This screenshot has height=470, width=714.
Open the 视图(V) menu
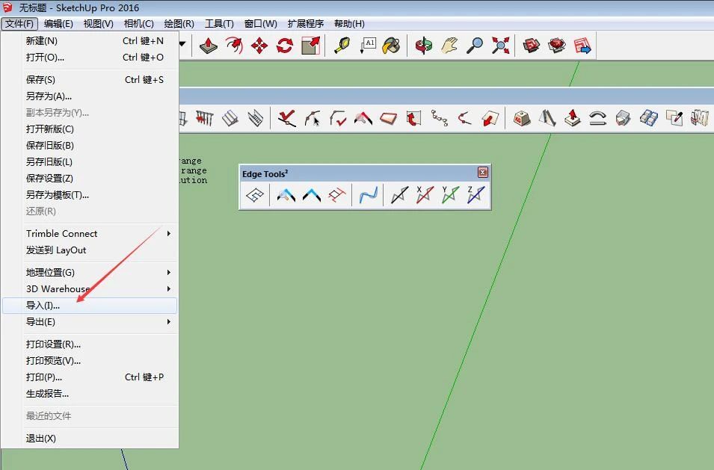(x=99, y=24)
